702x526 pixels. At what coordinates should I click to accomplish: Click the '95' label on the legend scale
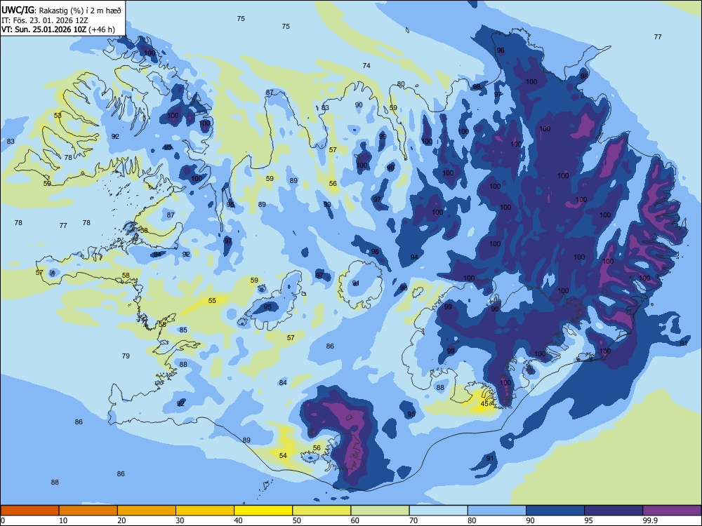pos(588,520)
